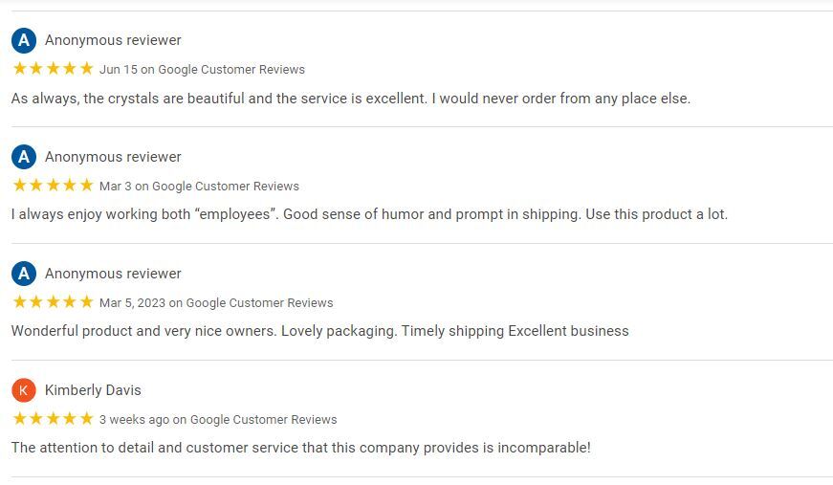Viewport: 833px width, 485px height.
Task: Click "Jun 15 on Google Customer Reviews" text
Action: [203, 70]
